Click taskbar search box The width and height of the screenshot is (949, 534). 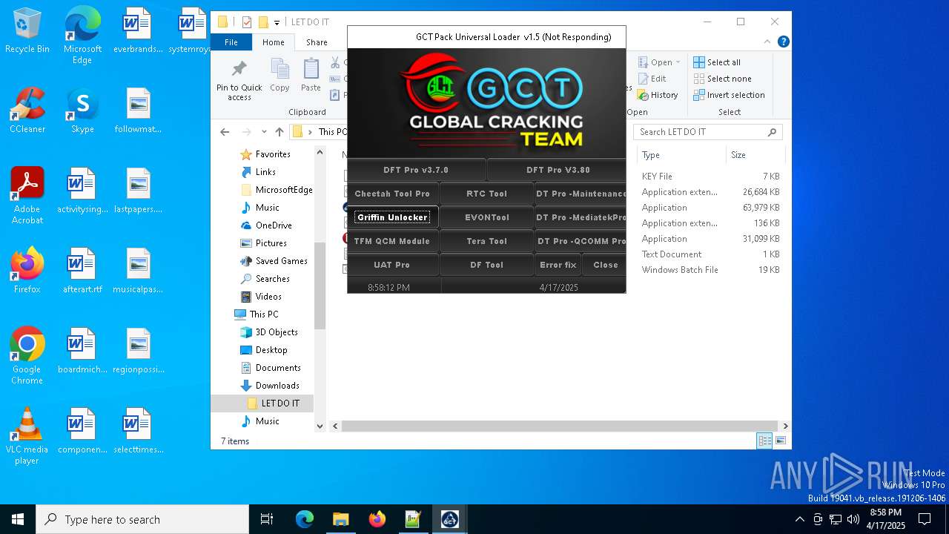(142, 519)
